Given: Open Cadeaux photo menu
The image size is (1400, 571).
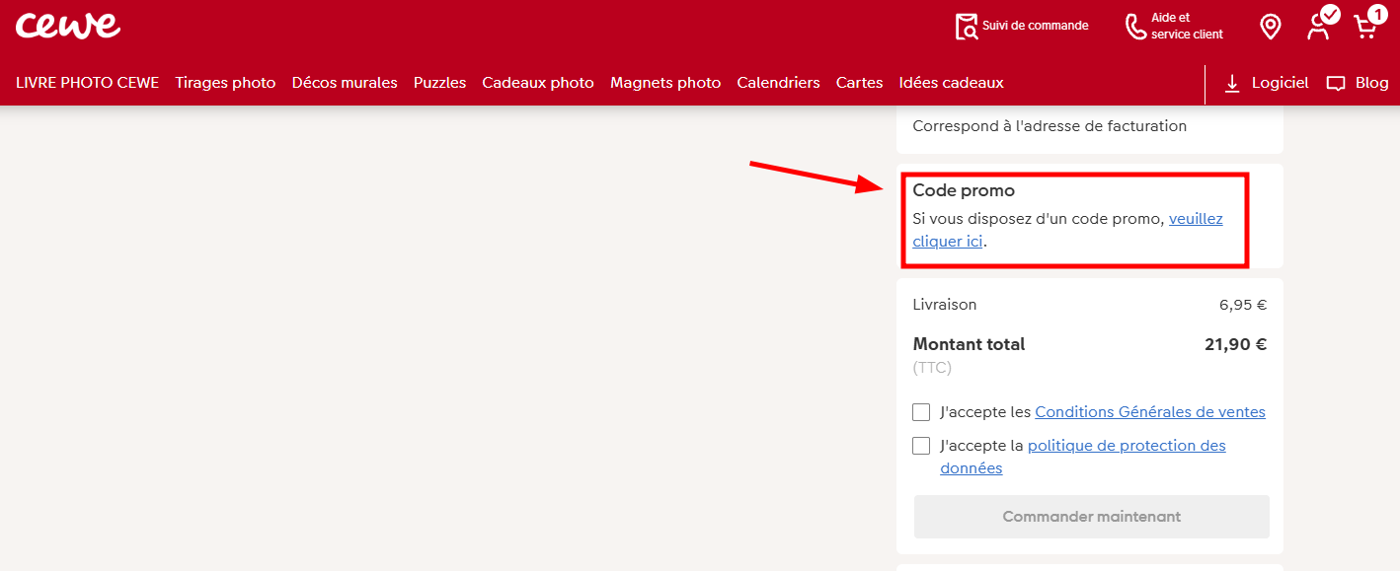Looking at the screenshot, I should click(x=538, y=83).
